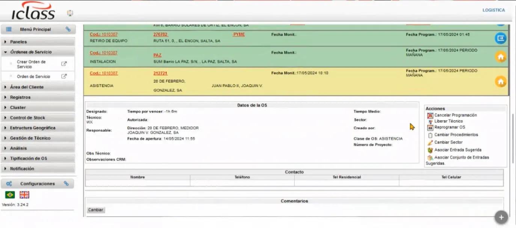Click Asociar Entrada Sugerida action
Screen dimensions: 516x228
point(458,150)
